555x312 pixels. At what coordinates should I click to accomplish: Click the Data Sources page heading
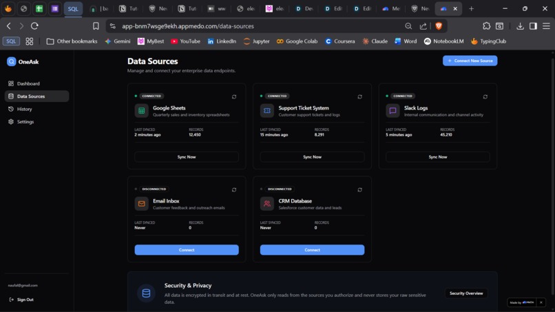tap(153, 61)
